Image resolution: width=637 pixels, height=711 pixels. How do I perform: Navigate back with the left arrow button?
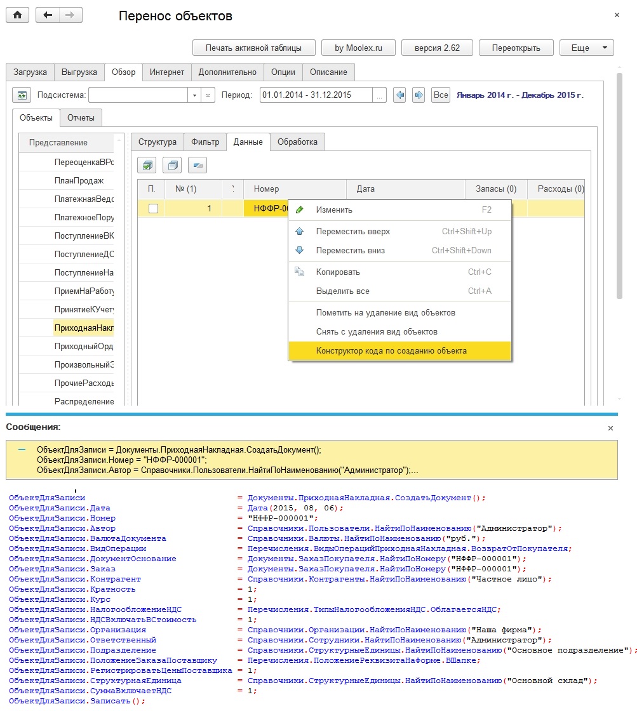pyautogui.click(x=48, y=15)
